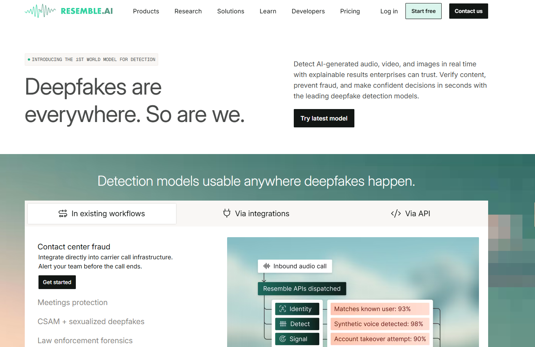Click the Log in link
The image size is (535, 347).
(x=389, y=11)
